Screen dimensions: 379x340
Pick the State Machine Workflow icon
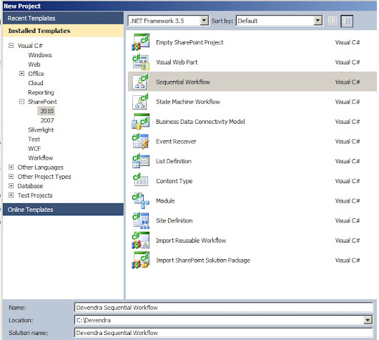point(140,102)
